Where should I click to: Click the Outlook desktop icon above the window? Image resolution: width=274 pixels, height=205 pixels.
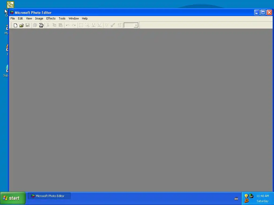[x=10, y=5]
